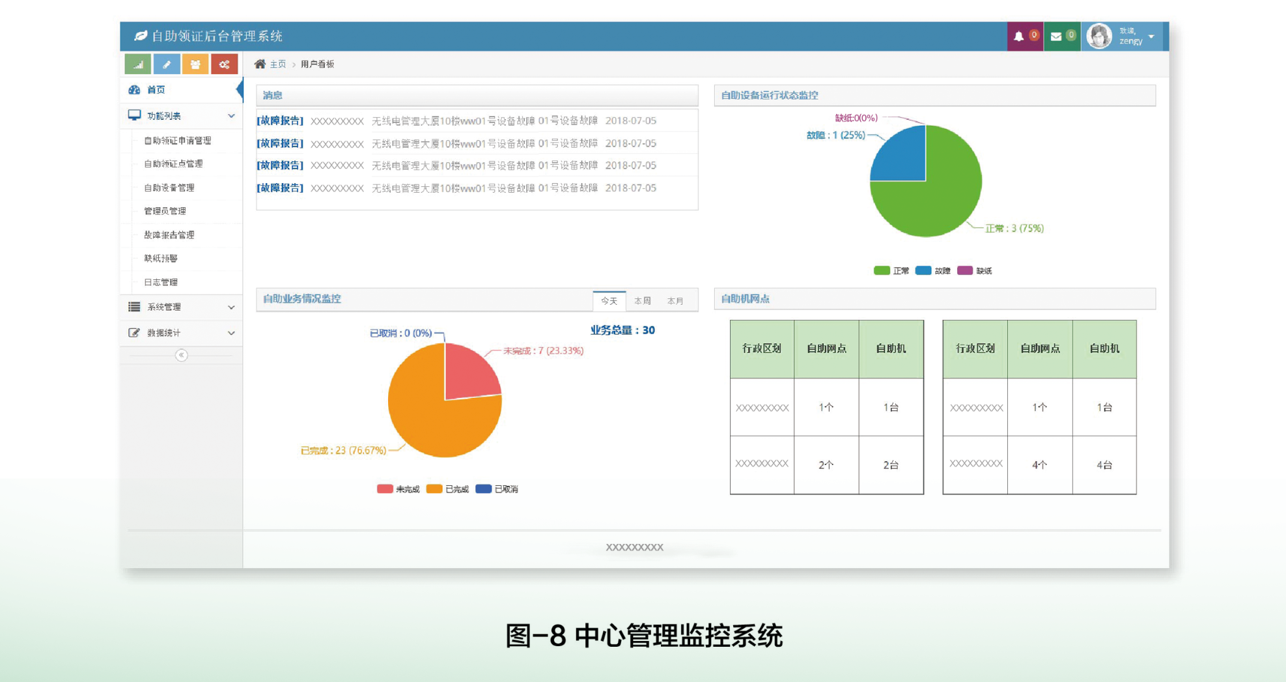Open the notification bell icon
The image size is (1286, 682).
[x=1019, y=36]
